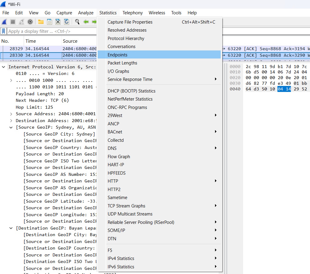Open the View menu
The image size is (310, 274).
34,13
